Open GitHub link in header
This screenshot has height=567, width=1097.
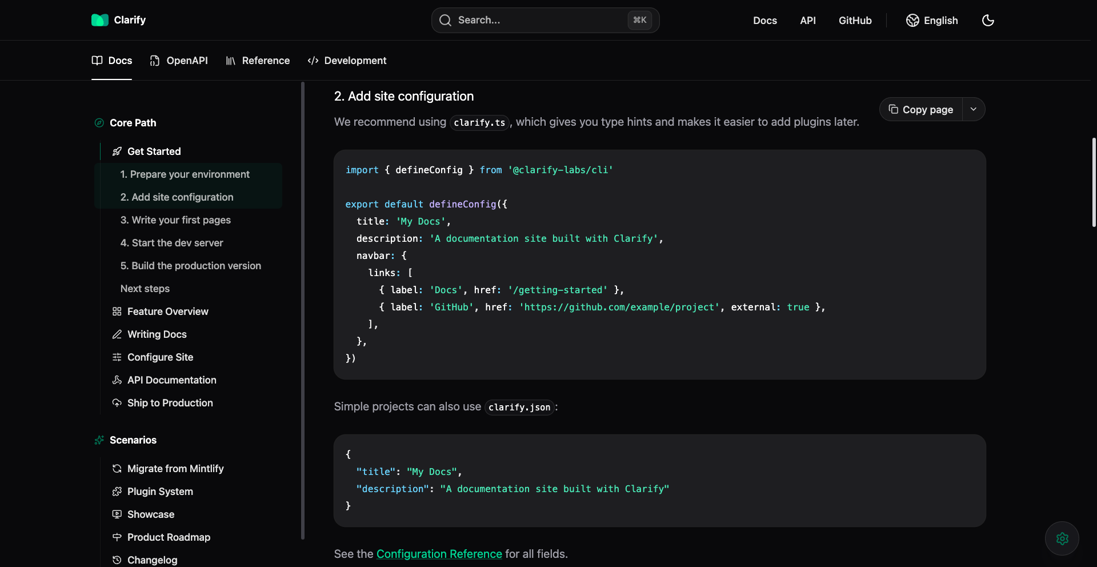855,21
